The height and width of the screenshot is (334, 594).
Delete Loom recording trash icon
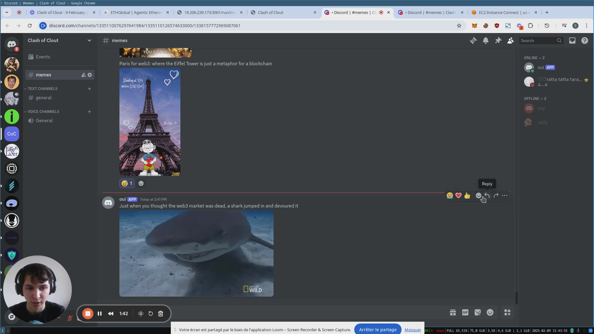click(161, 314)
